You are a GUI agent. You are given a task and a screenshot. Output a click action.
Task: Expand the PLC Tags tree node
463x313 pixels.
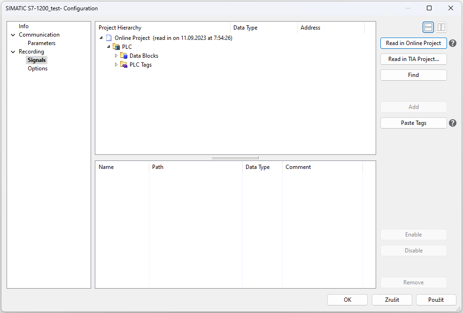point(116,64)
